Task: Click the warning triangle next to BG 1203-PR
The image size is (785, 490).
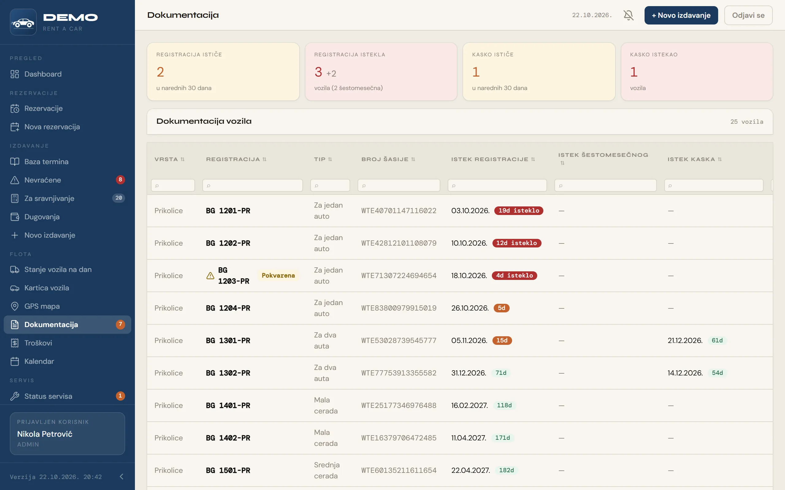Action: [210, 275]
